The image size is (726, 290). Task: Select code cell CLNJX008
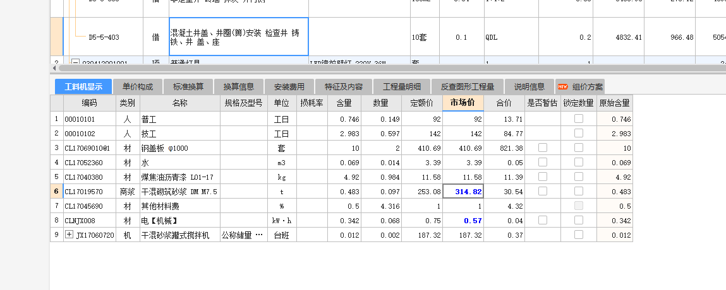click(90, 221)
